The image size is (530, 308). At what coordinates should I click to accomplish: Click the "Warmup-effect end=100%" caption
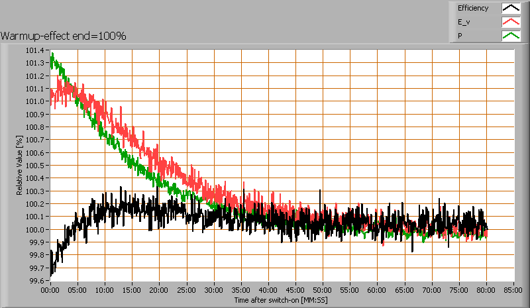coord(63,35)
